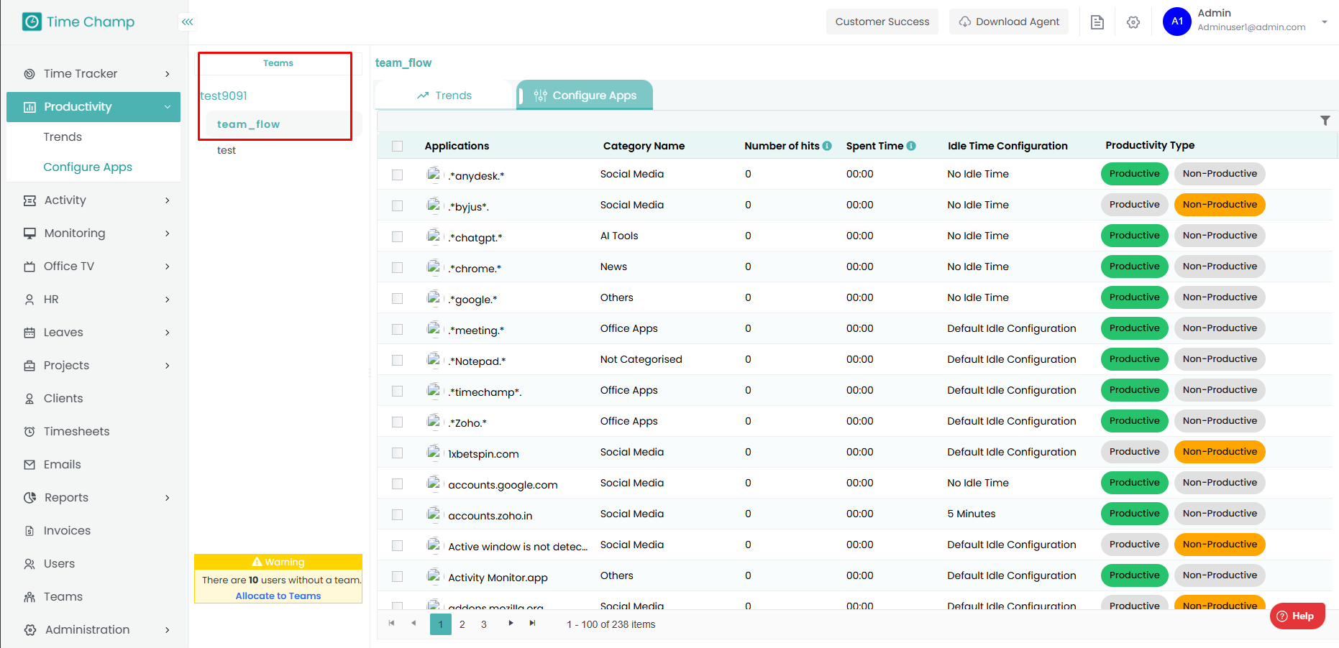The width and height of the screenshot is (1339, 648).
Task: Mark .*byjus*. as Productive
Action: 1134,205
